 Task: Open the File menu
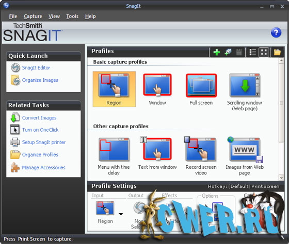13,16
